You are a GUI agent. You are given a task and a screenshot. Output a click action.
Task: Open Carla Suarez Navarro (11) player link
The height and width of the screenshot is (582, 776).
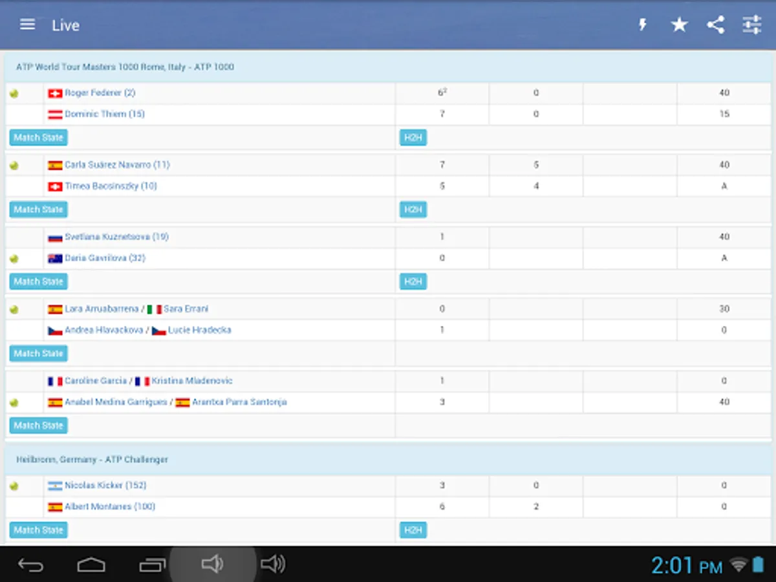pos(117,165)
